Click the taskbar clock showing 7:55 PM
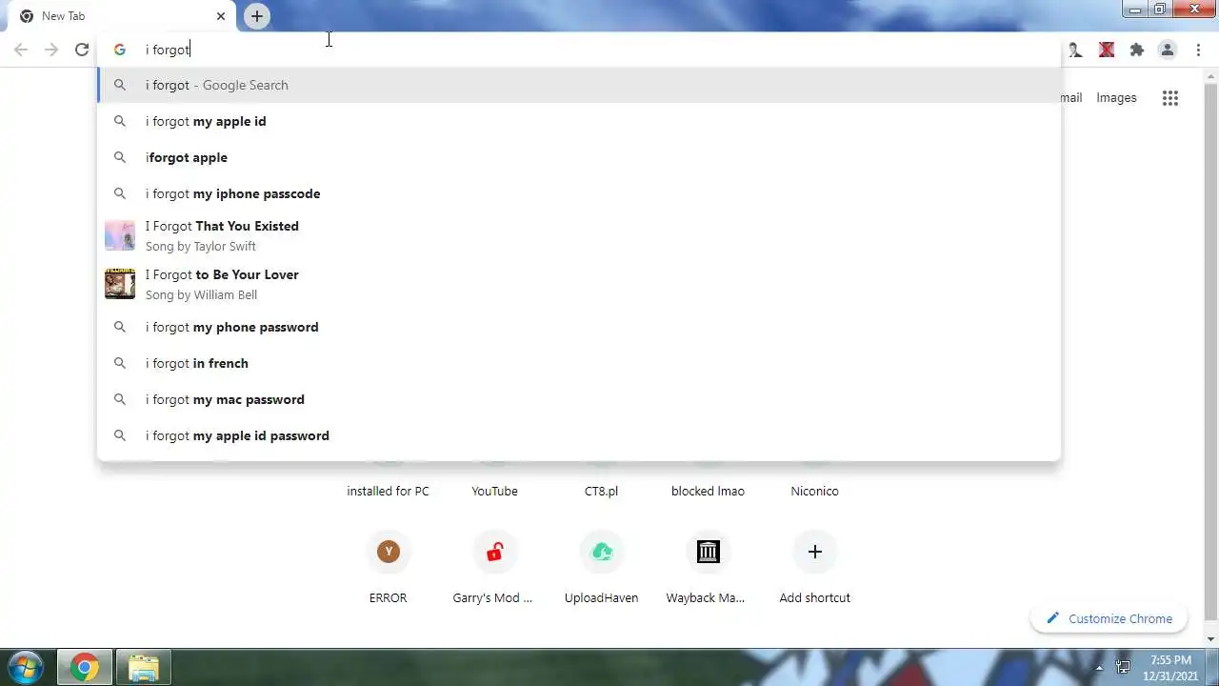 point(1170,667)
